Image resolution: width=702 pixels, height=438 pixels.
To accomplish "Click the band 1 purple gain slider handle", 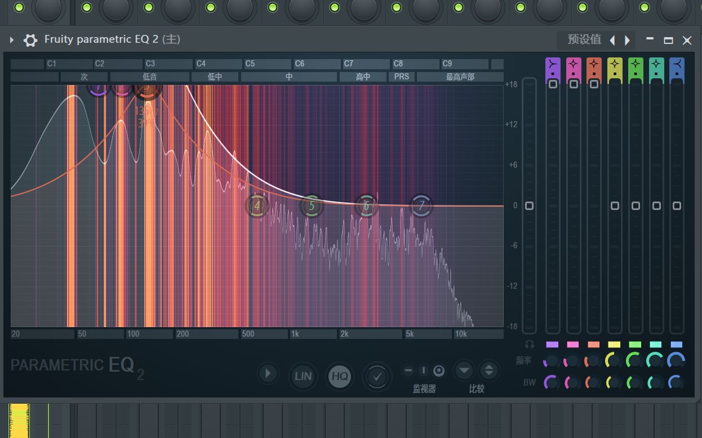I will [x=553, y=84].
